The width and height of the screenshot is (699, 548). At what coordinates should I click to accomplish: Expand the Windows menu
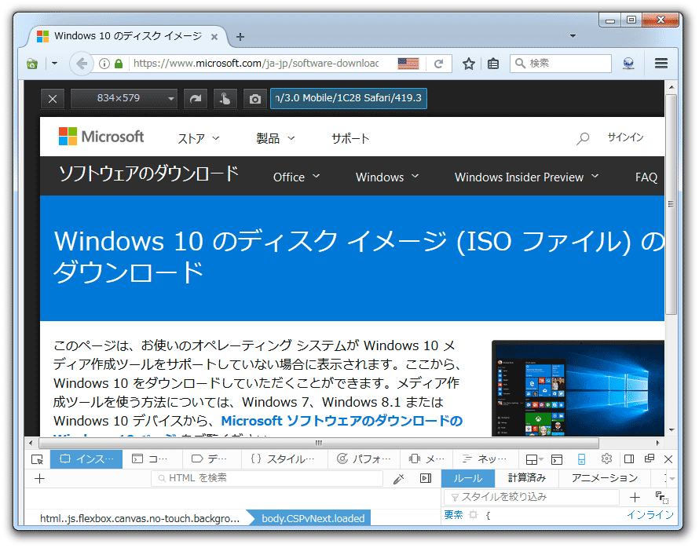387,177
